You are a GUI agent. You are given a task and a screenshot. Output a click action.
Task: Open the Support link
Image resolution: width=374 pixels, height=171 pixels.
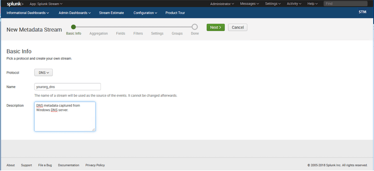[27, 165]
